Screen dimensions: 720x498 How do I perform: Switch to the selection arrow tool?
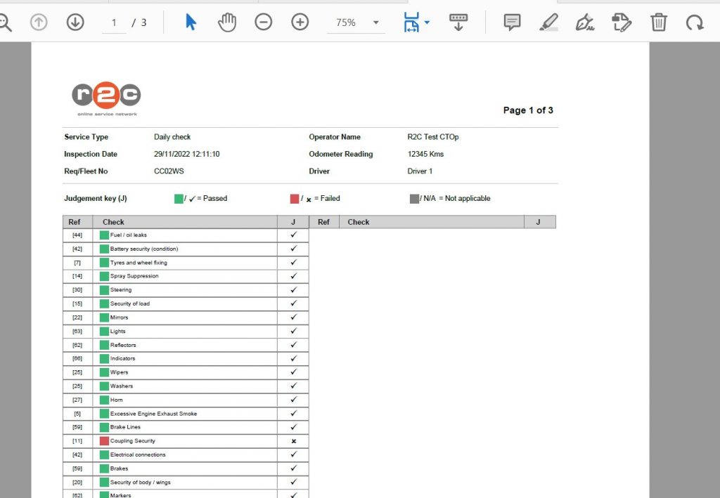click(x=188, y=22)
